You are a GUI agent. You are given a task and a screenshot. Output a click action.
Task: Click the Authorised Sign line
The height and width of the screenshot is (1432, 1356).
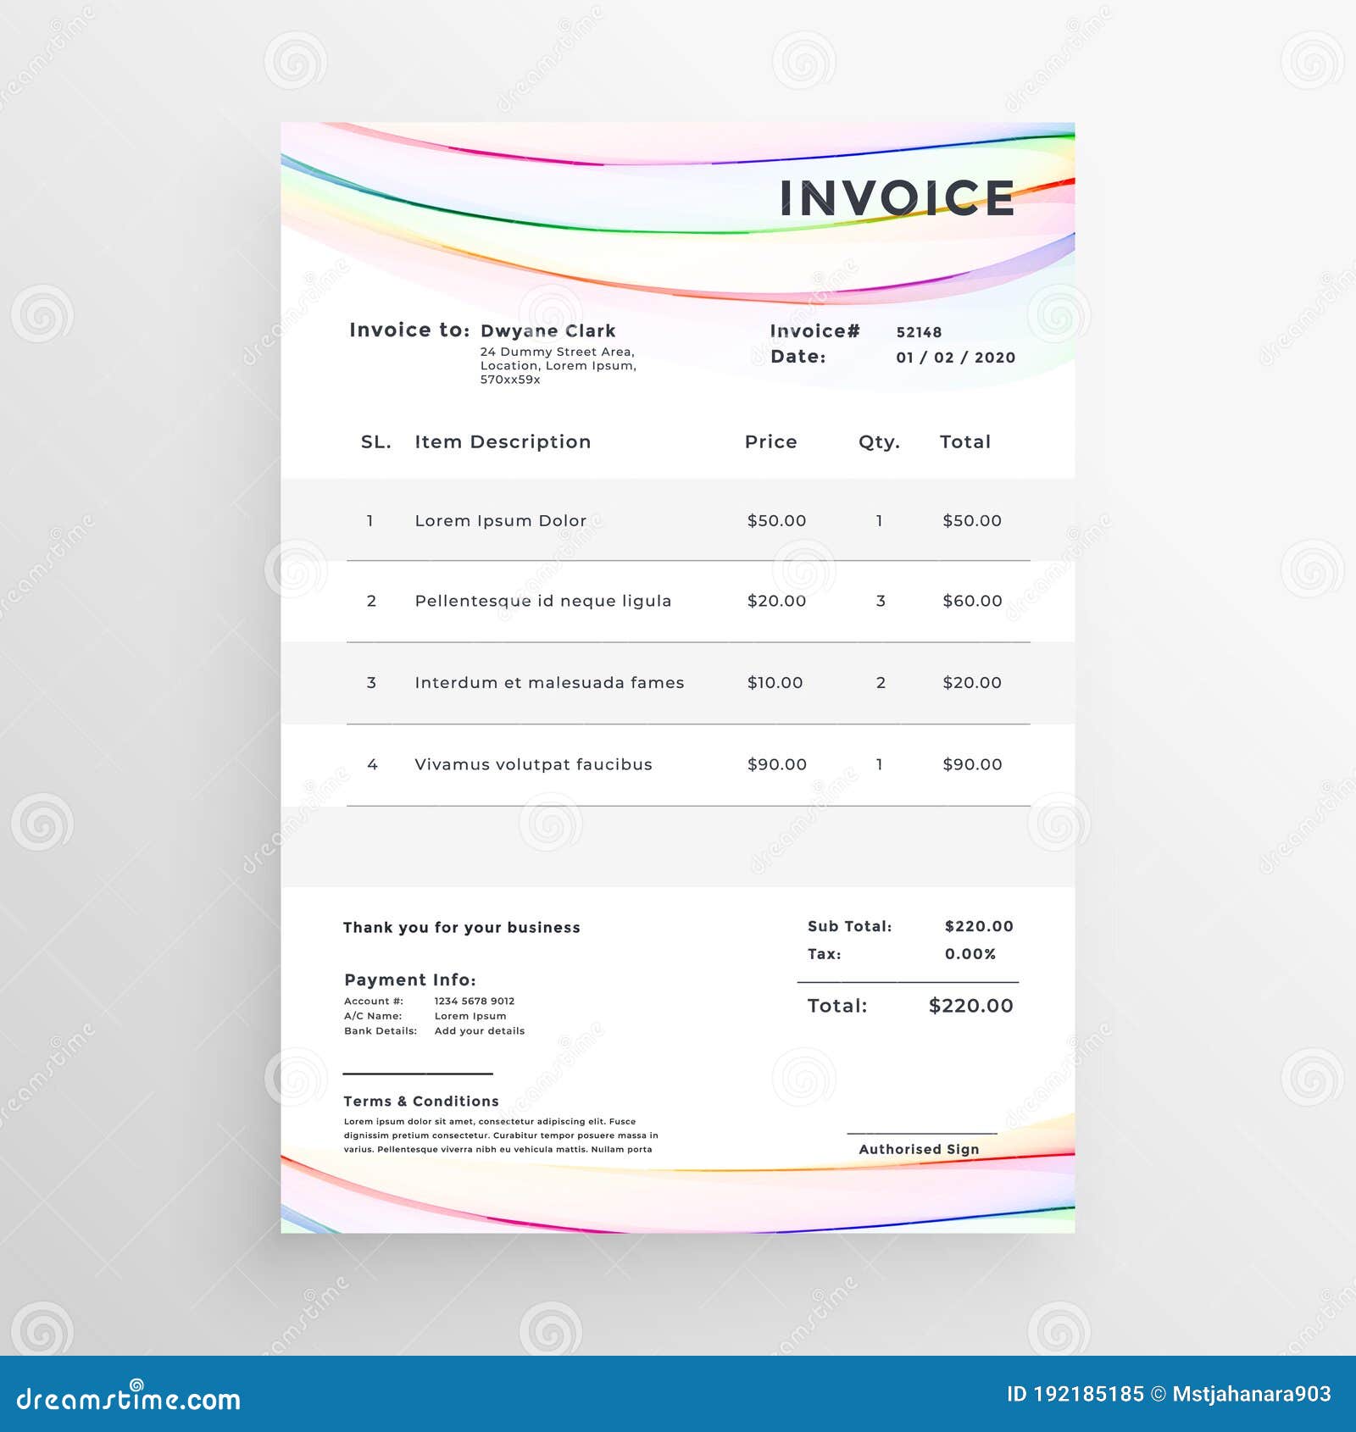click(x=920, y=1147)
